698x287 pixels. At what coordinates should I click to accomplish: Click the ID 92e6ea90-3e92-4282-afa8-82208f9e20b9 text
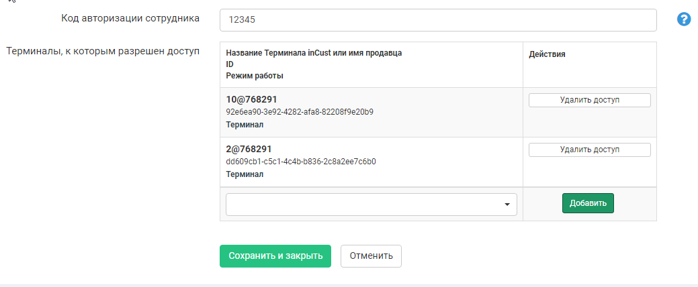(x=300, y=112)
